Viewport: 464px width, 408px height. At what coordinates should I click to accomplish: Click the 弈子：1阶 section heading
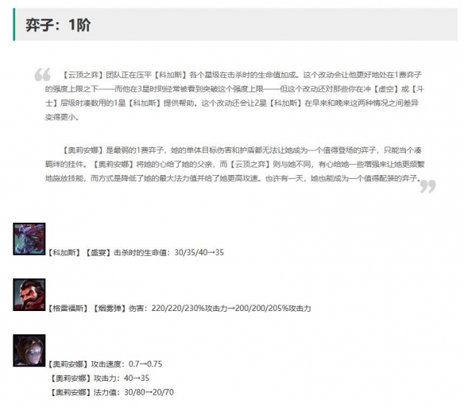58,25
